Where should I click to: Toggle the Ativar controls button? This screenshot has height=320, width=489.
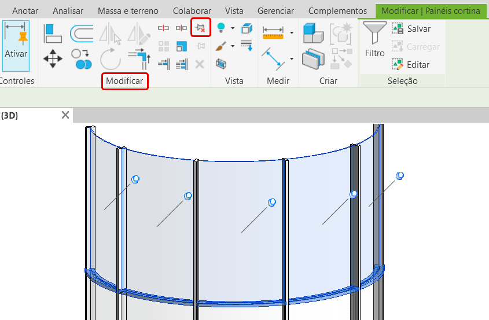tap(16, 41)
